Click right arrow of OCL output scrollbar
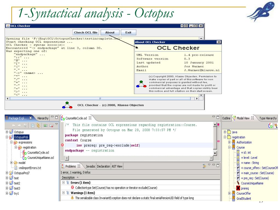Viewport: 280px width, 210px height. [x=197, y=98]
